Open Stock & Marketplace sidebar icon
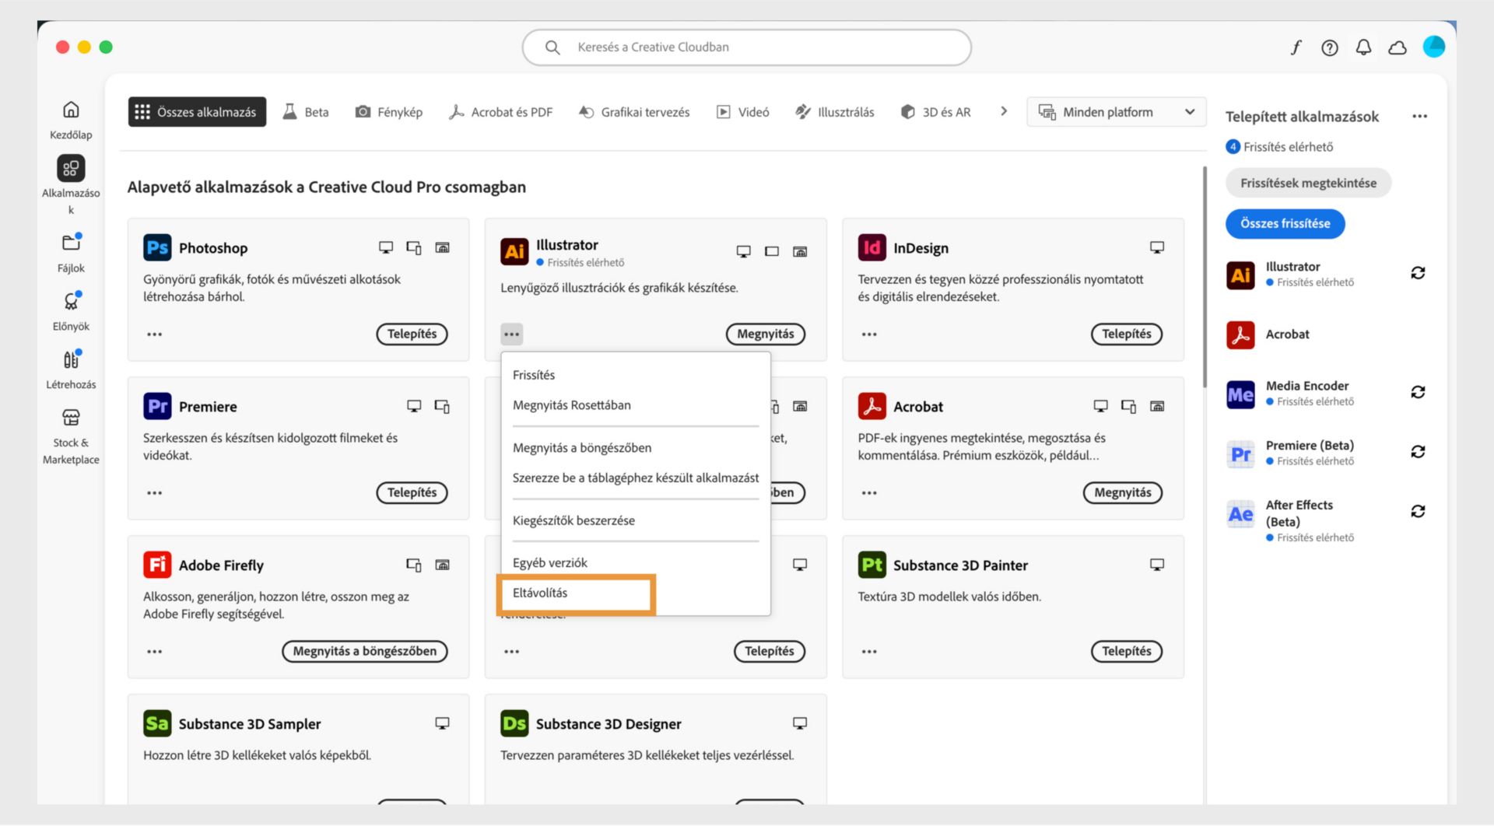The height and width of the screenshot is (826, 1494). tap(71, 418)
